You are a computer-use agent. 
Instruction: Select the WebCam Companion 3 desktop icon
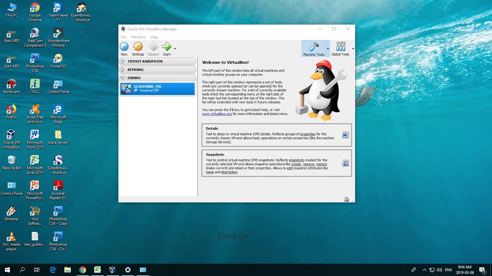(35, 38)
